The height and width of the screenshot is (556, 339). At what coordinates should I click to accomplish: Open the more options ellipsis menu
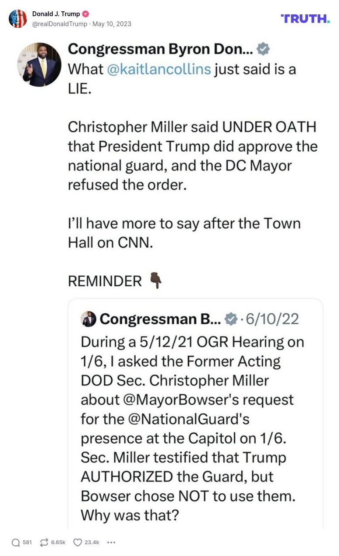pos(111,542)
